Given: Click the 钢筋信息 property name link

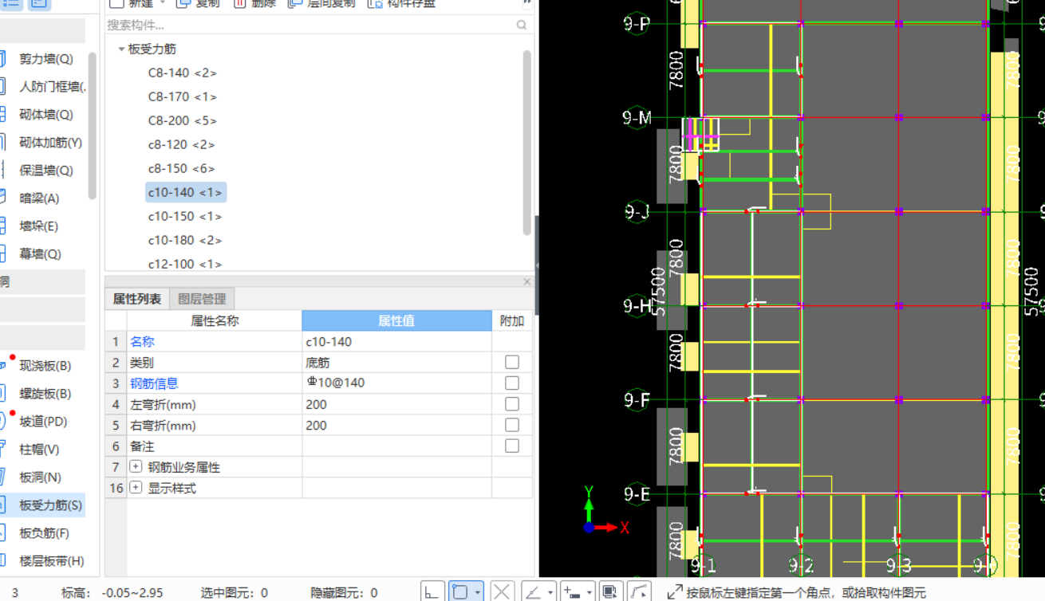Looking at the screenshot, I should click(x=154, y=383).
